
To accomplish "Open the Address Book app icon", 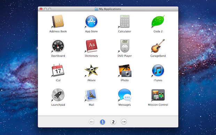I will coord(58,22).
